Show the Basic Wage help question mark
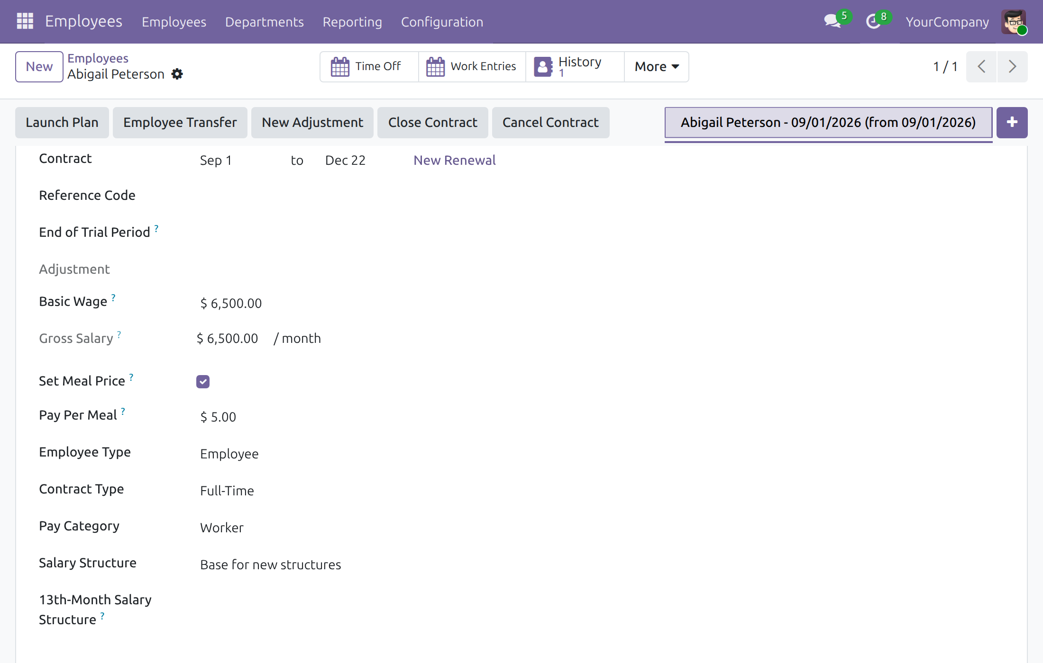The height and width of the screenshot is (663, 1043). pyautogui.click(x=113, y=297)
